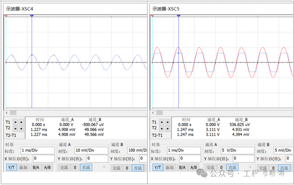Enable 交流 (AC) coupling on XSC4 Channel A
This screenshot has width=294, height=185.
pyautogui.click(x=64, y=168)
